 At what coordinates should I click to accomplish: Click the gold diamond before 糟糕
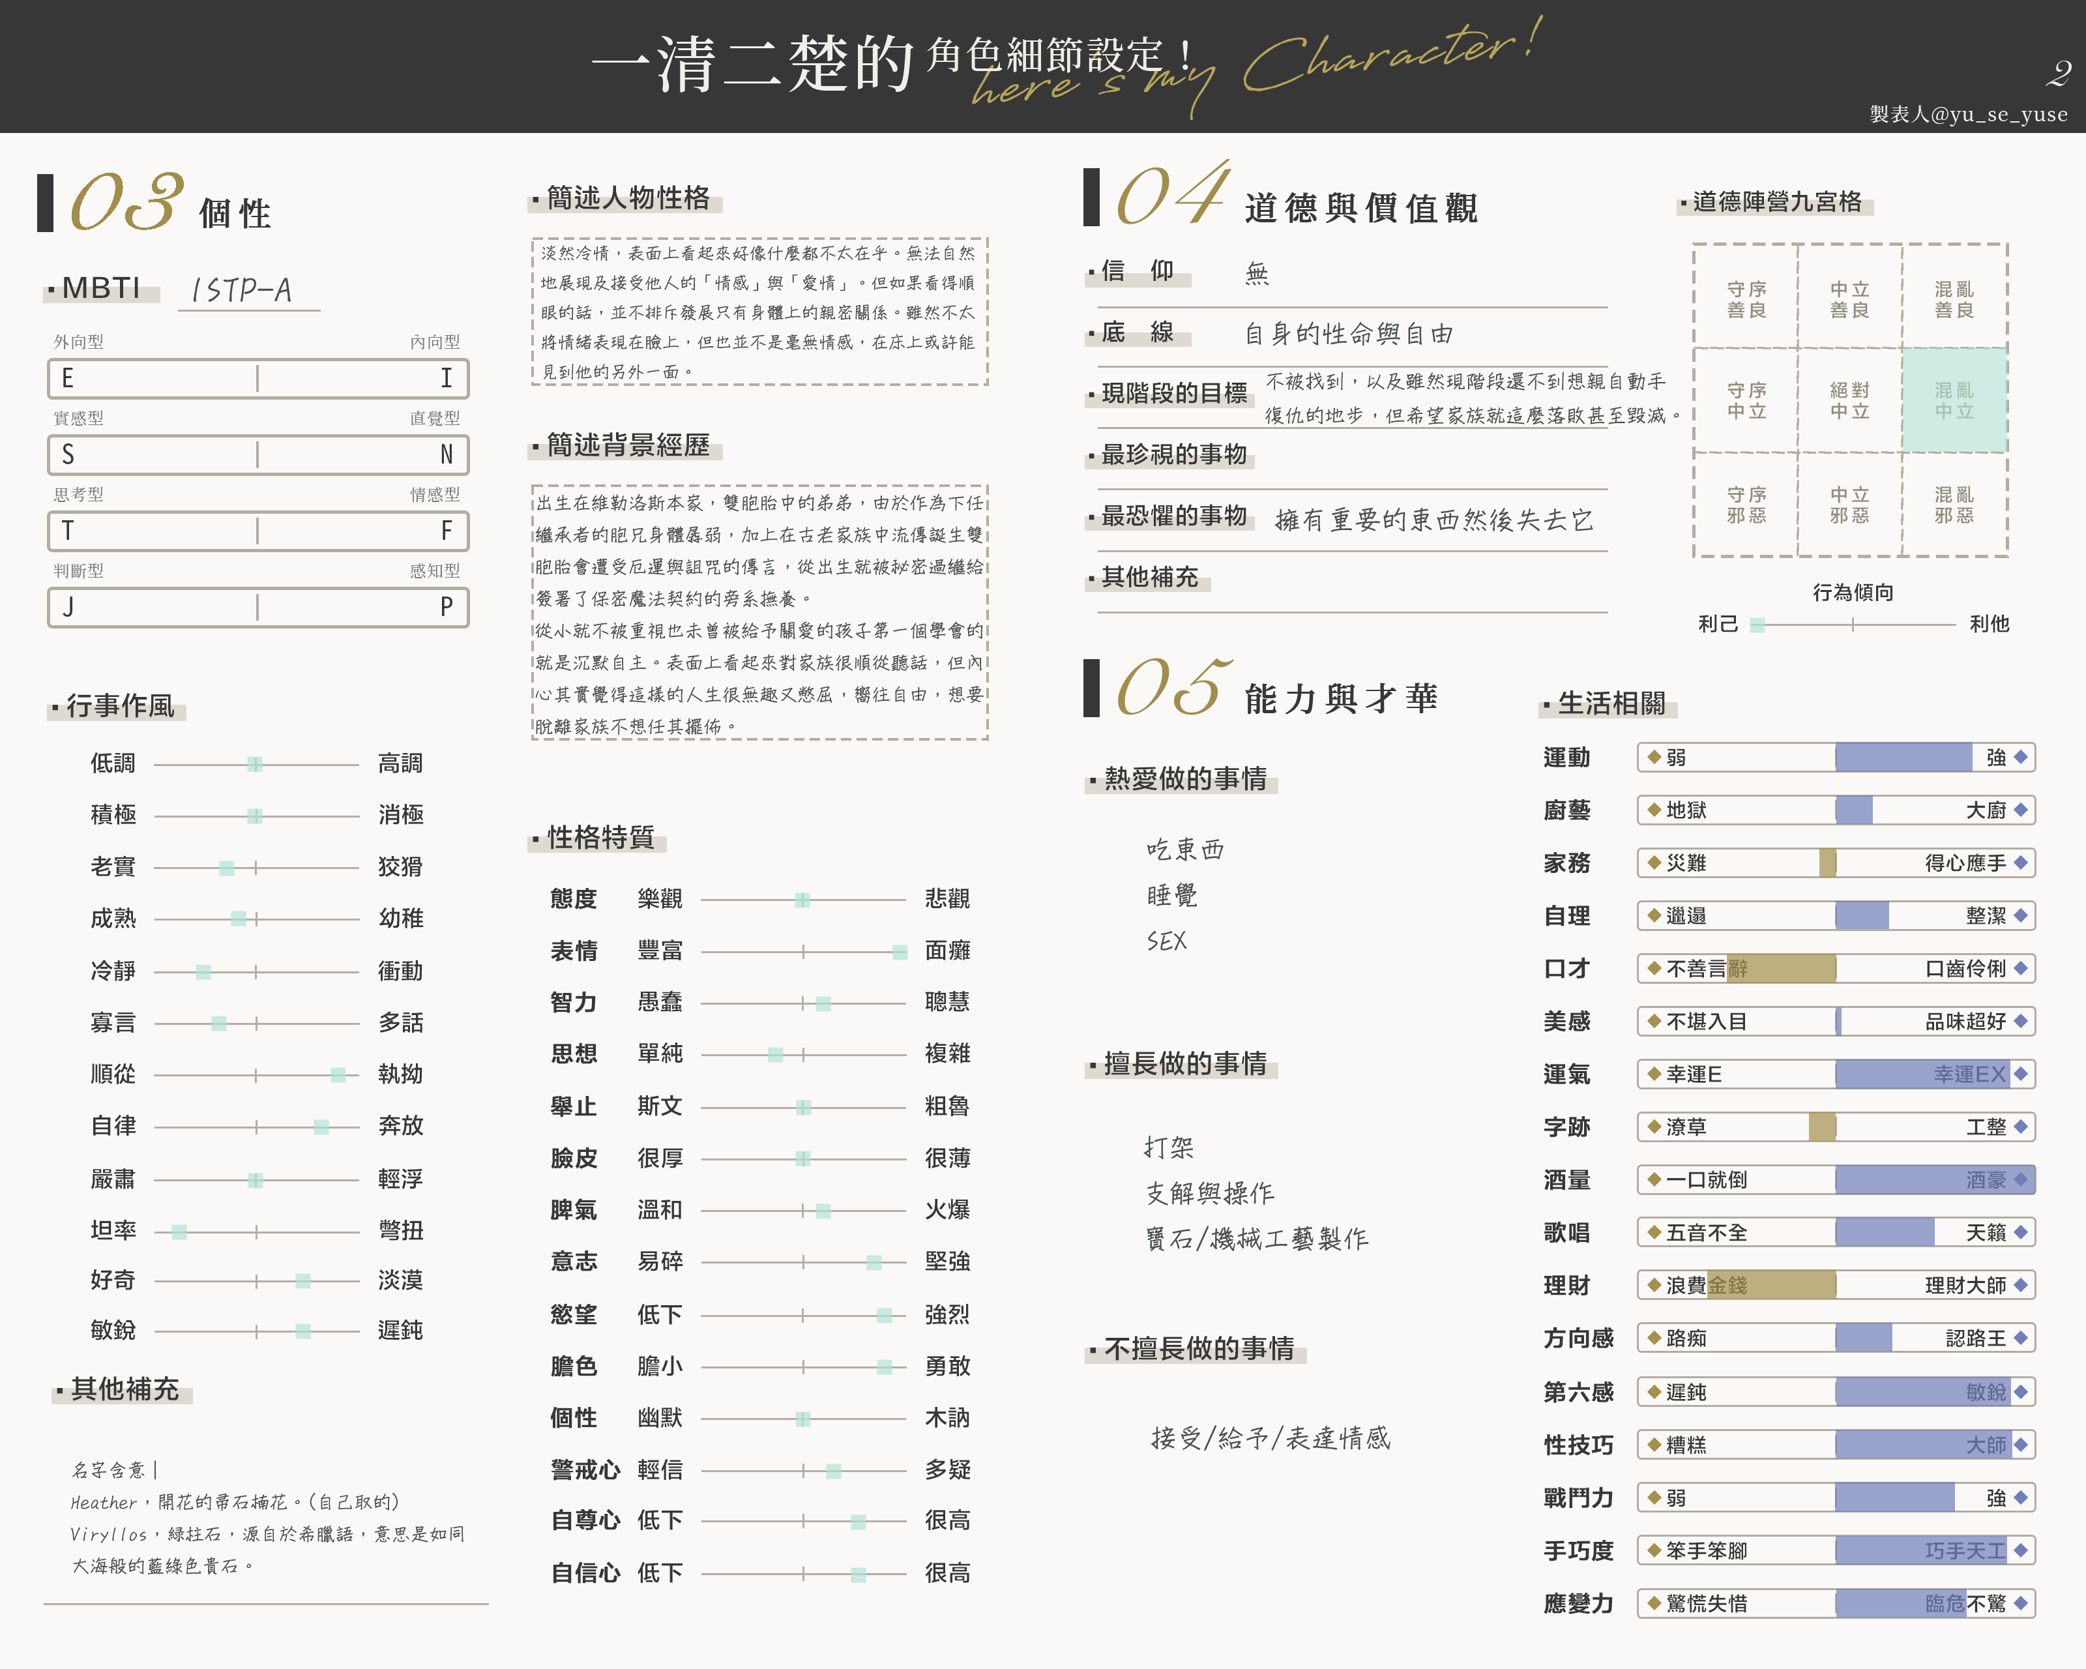[1654, 1445]
